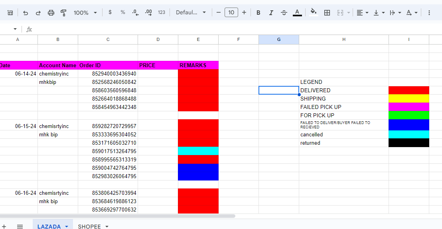Print the spreadsheet
Image resolution: width=442 pixels, height=229 pixels.
click(51, 13)
